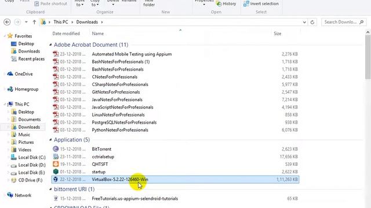Select JavaScriptNotesForProfessionals file name
Viewport: 371px width, 208px height.
tap(122, 107)
